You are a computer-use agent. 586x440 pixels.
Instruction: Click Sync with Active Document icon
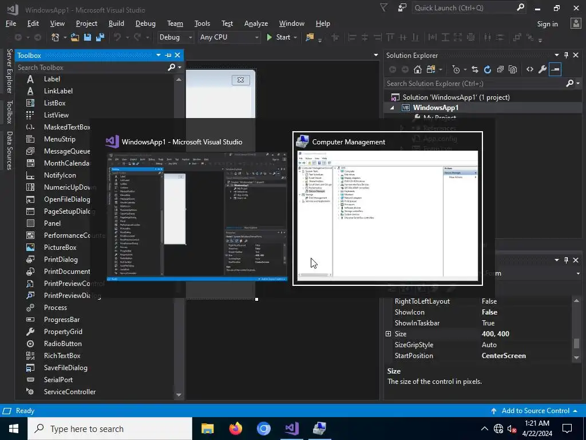tap(474, 69)
